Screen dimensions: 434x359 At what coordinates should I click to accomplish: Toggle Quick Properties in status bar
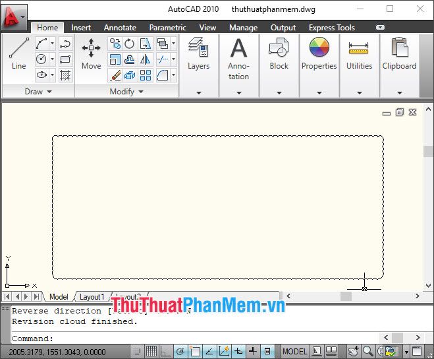[267, 351]
